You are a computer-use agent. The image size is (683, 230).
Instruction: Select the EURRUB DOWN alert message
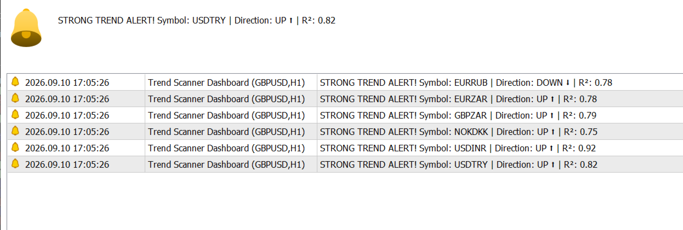(466, 83)
